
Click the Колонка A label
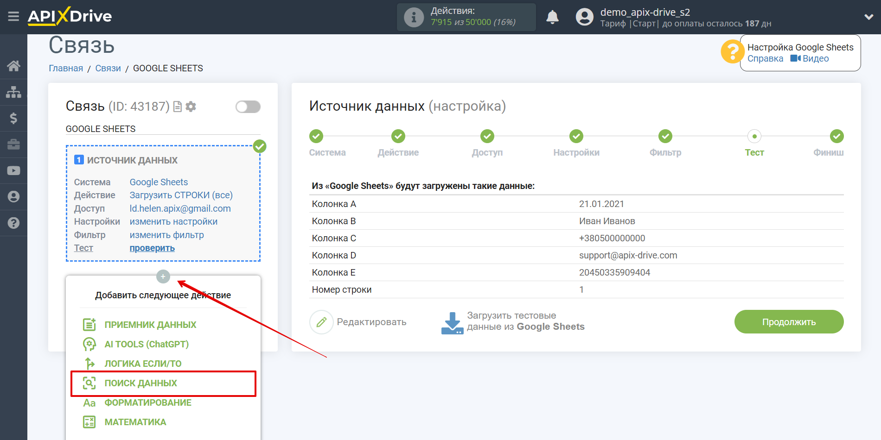(x=334, y=204)
